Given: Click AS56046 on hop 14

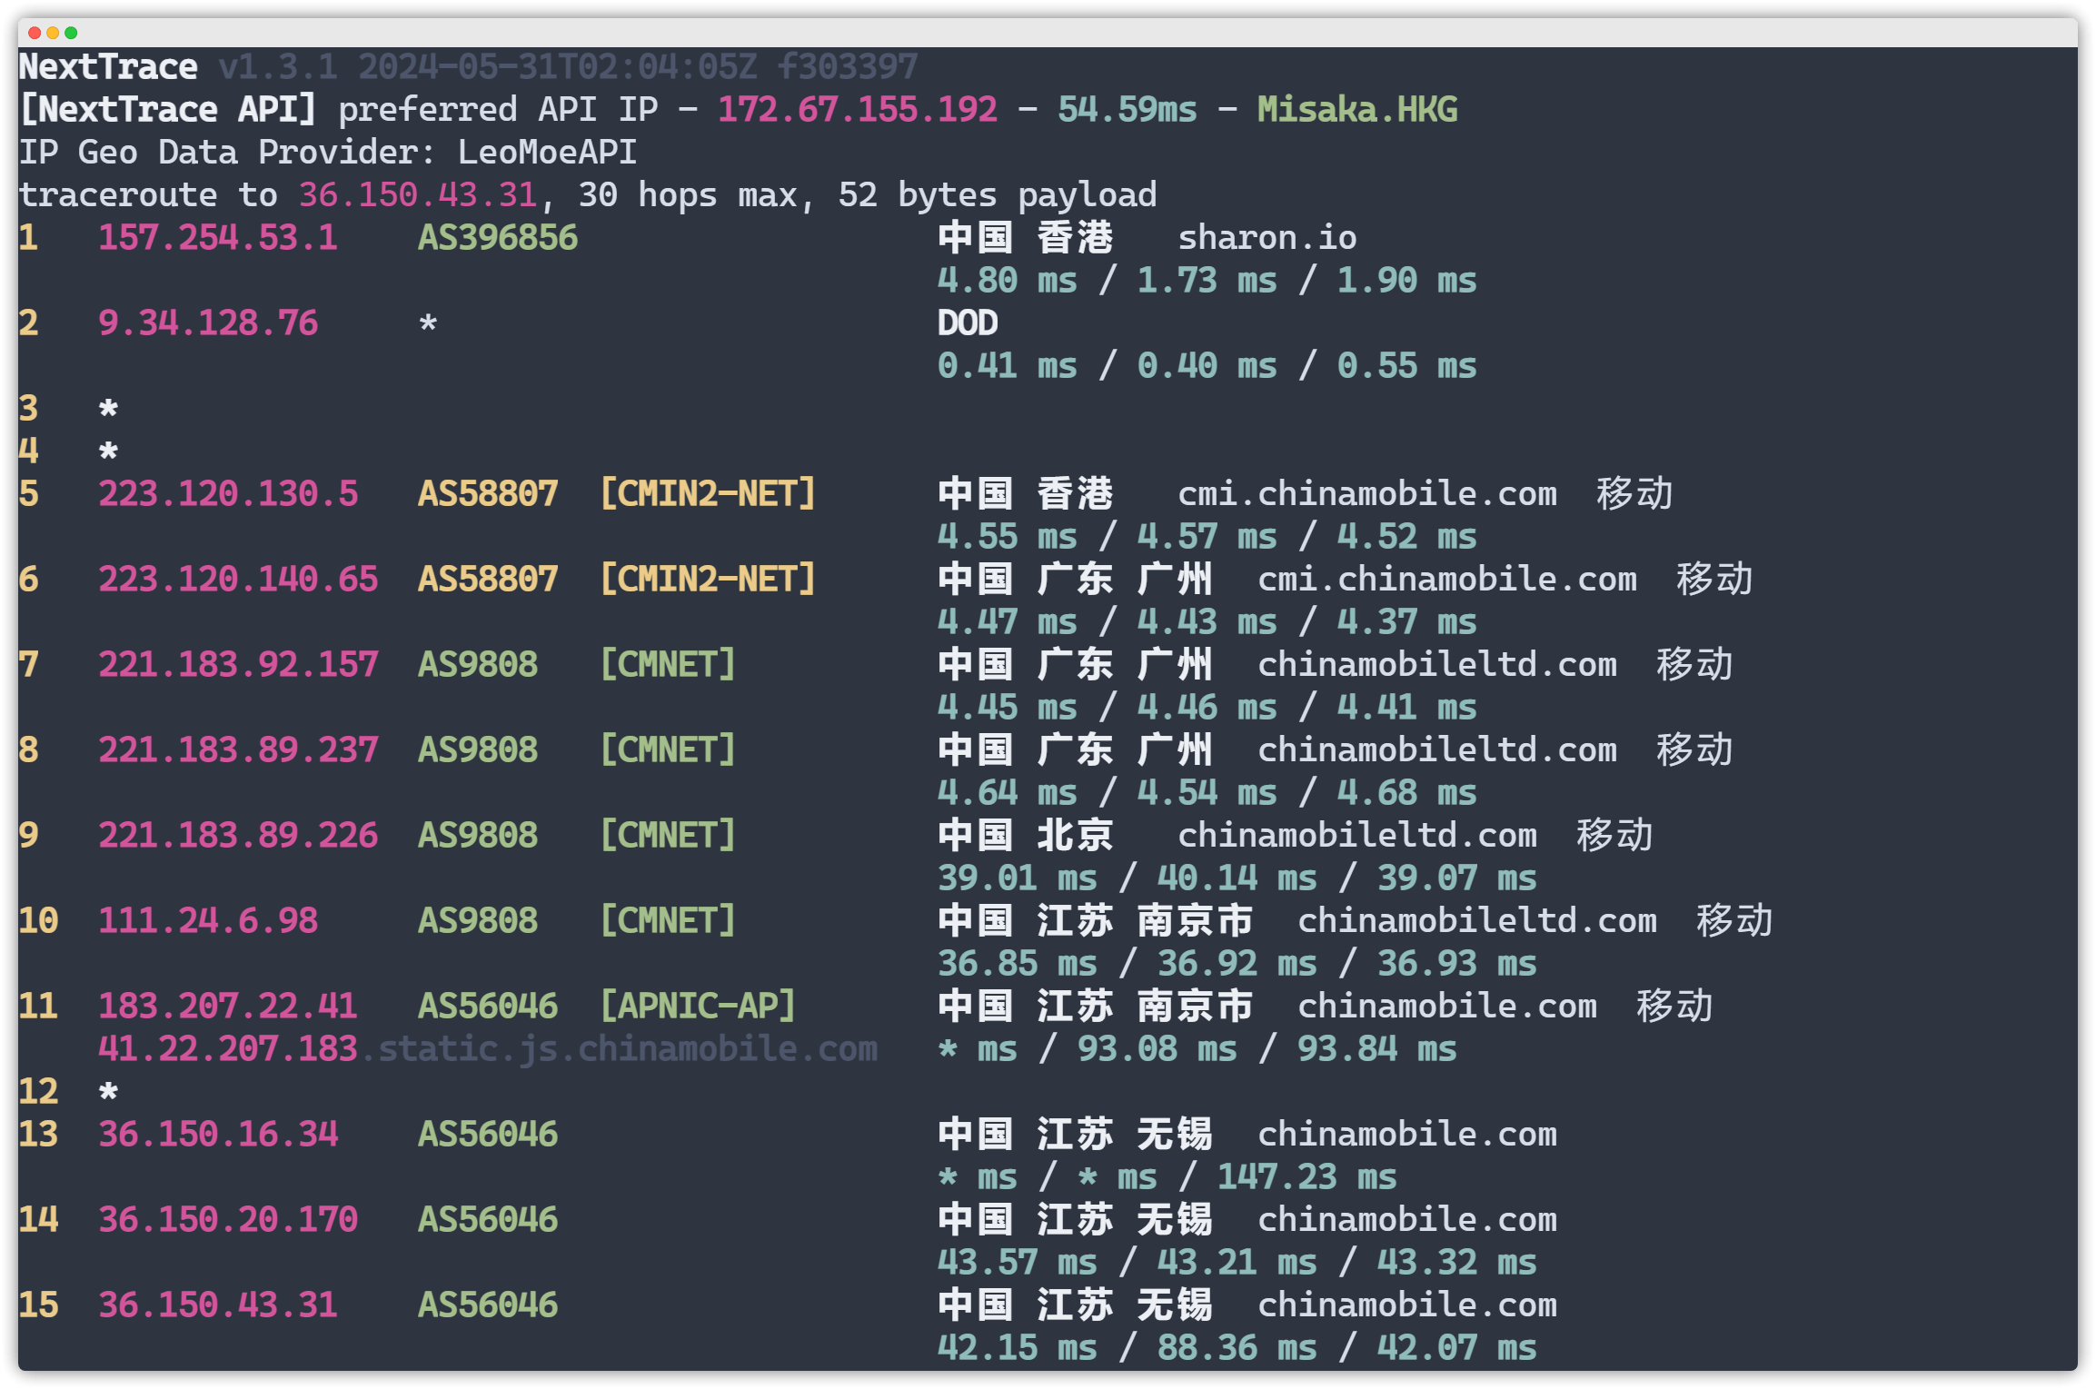Looking at the screenshot, I should pyautogui.click(x=488, y=1220).
